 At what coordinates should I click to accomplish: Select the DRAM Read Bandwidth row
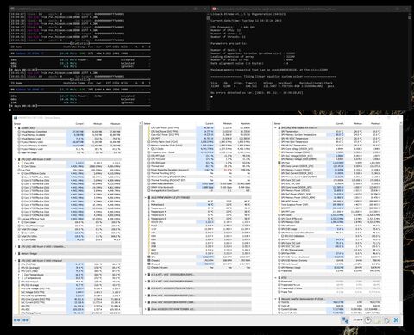[x=199, y=183]
